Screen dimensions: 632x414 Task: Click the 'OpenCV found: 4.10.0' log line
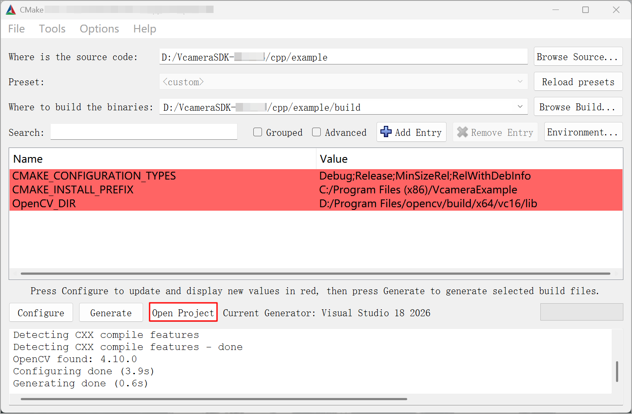click(x=75, y=359)
